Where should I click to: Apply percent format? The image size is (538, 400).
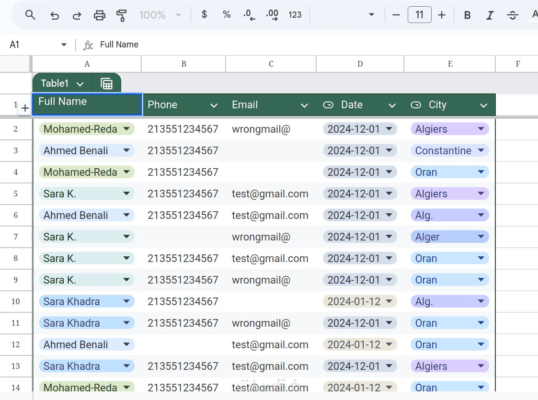(x=227, y=15)
